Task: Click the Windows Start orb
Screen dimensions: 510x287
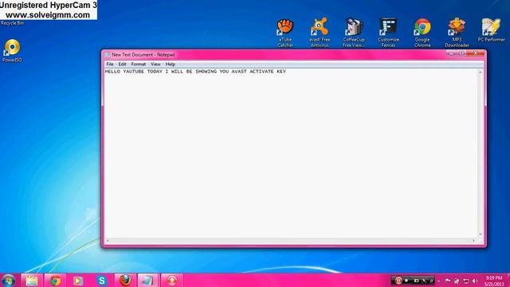Action: click(9, 281)
